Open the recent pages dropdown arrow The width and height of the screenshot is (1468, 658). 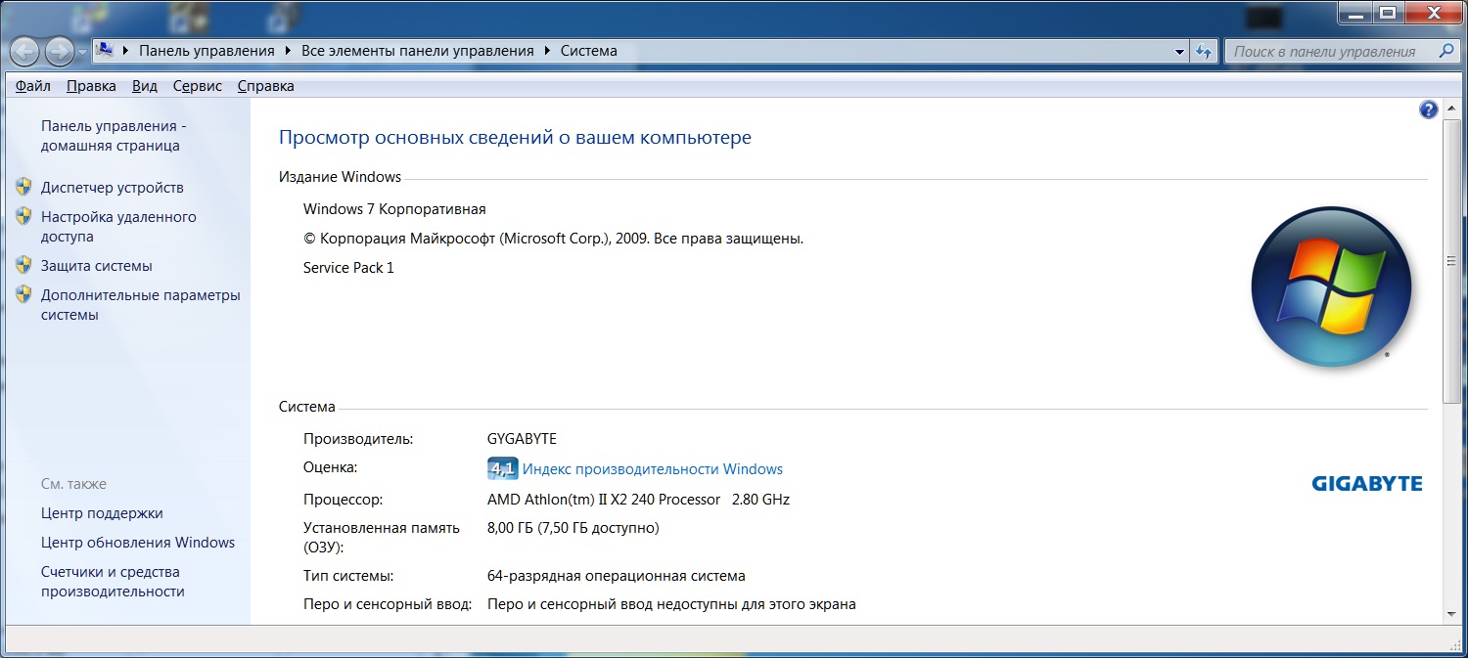(82, 52)
